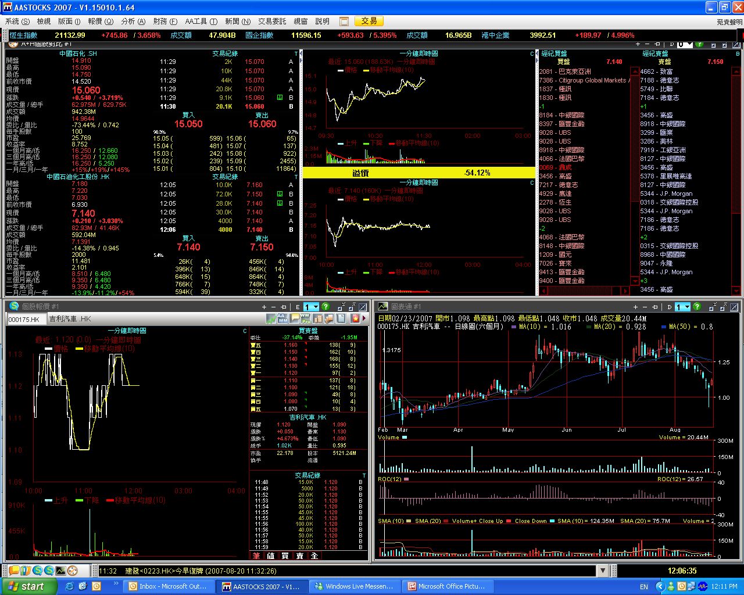Click green help icon in 個股報價 panel
Viewport: 744px width, 595px height.
pyautogui.click(x=325, y=307)
